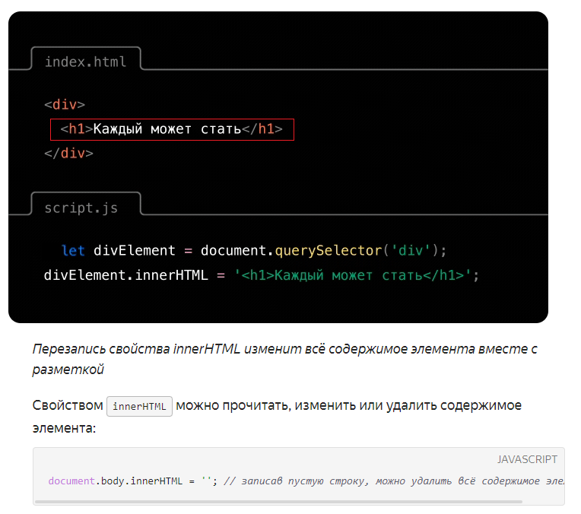The width and height of the screenshot is (581, 514).
Task: Click the JAVASCRIPT language label of the code block
Action: (x=527, y=459)
